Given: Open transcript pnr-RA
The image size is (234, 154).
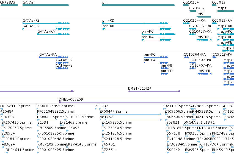Looking at the screenshot, I should pos(156,40).
